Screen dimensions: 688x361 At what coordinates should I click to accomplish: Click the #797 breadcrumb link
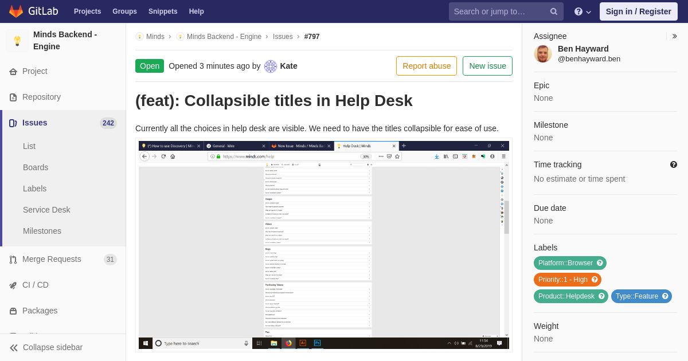click(312, 37)
